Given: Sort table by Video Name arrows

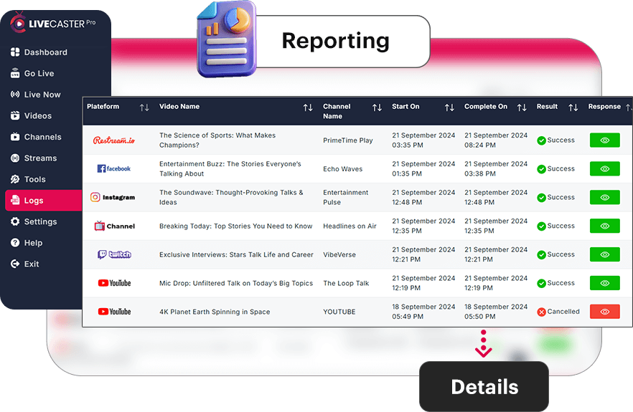Looking at the screenshot, I should [x=308, y=107].
